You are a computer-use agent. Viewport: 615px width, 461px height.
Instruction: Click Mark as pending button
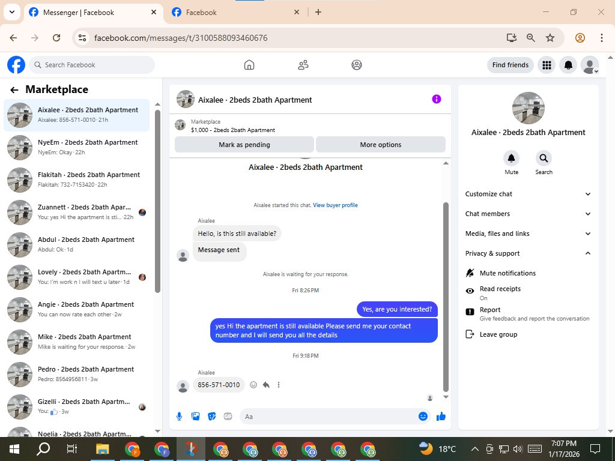click(x=244, y=145)
